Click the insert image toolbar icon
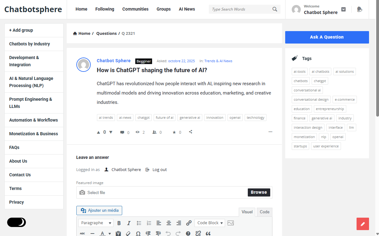Viewport: 379px width, 236px height. pos(230,223)
